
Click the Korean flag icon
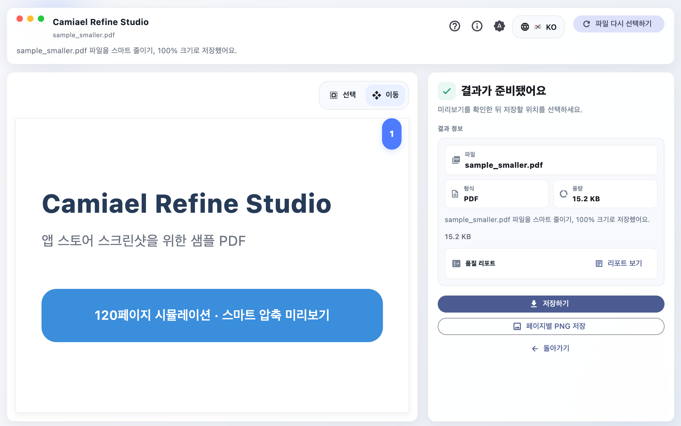[x=538, y=27]
